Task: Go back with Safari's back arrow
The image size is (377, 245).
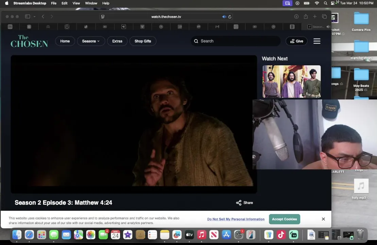Action: click(43, 16)
